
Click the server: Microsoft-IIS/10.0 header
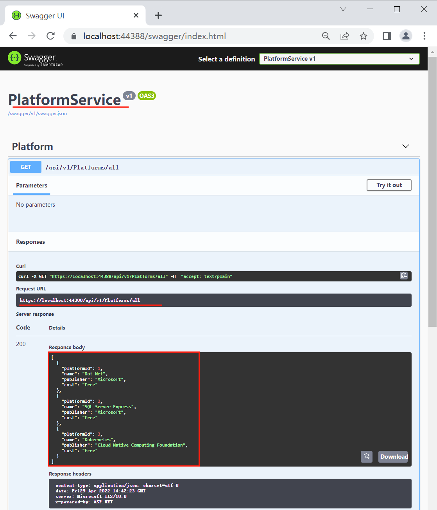tap(91, 496)
